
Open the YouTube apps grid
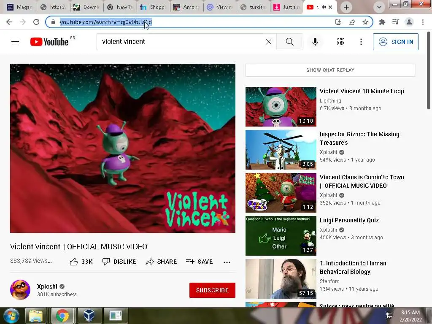341,42
